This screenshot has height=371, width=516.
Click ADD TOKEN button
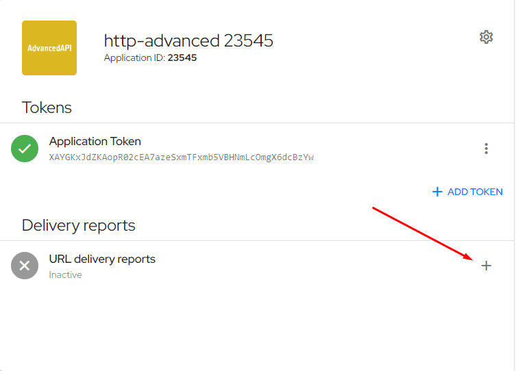pyautogui.click(x=467, y=192)
